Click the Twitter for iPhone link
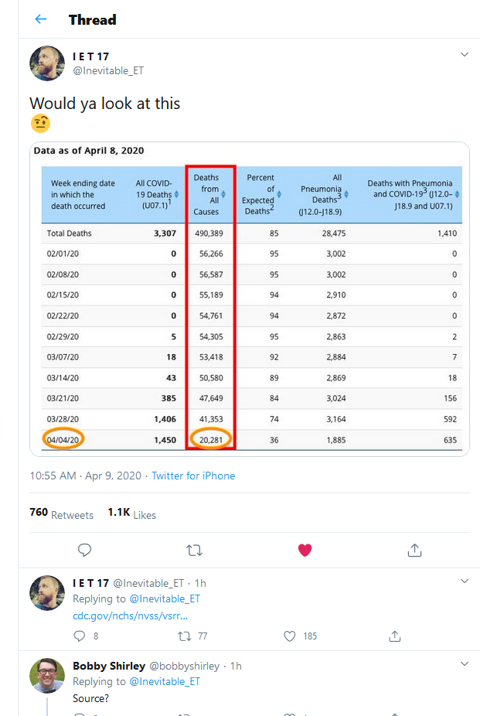Image resolution: width=504 pixels, height=716 pixels. pyautogui.click(x=193, y=476)
